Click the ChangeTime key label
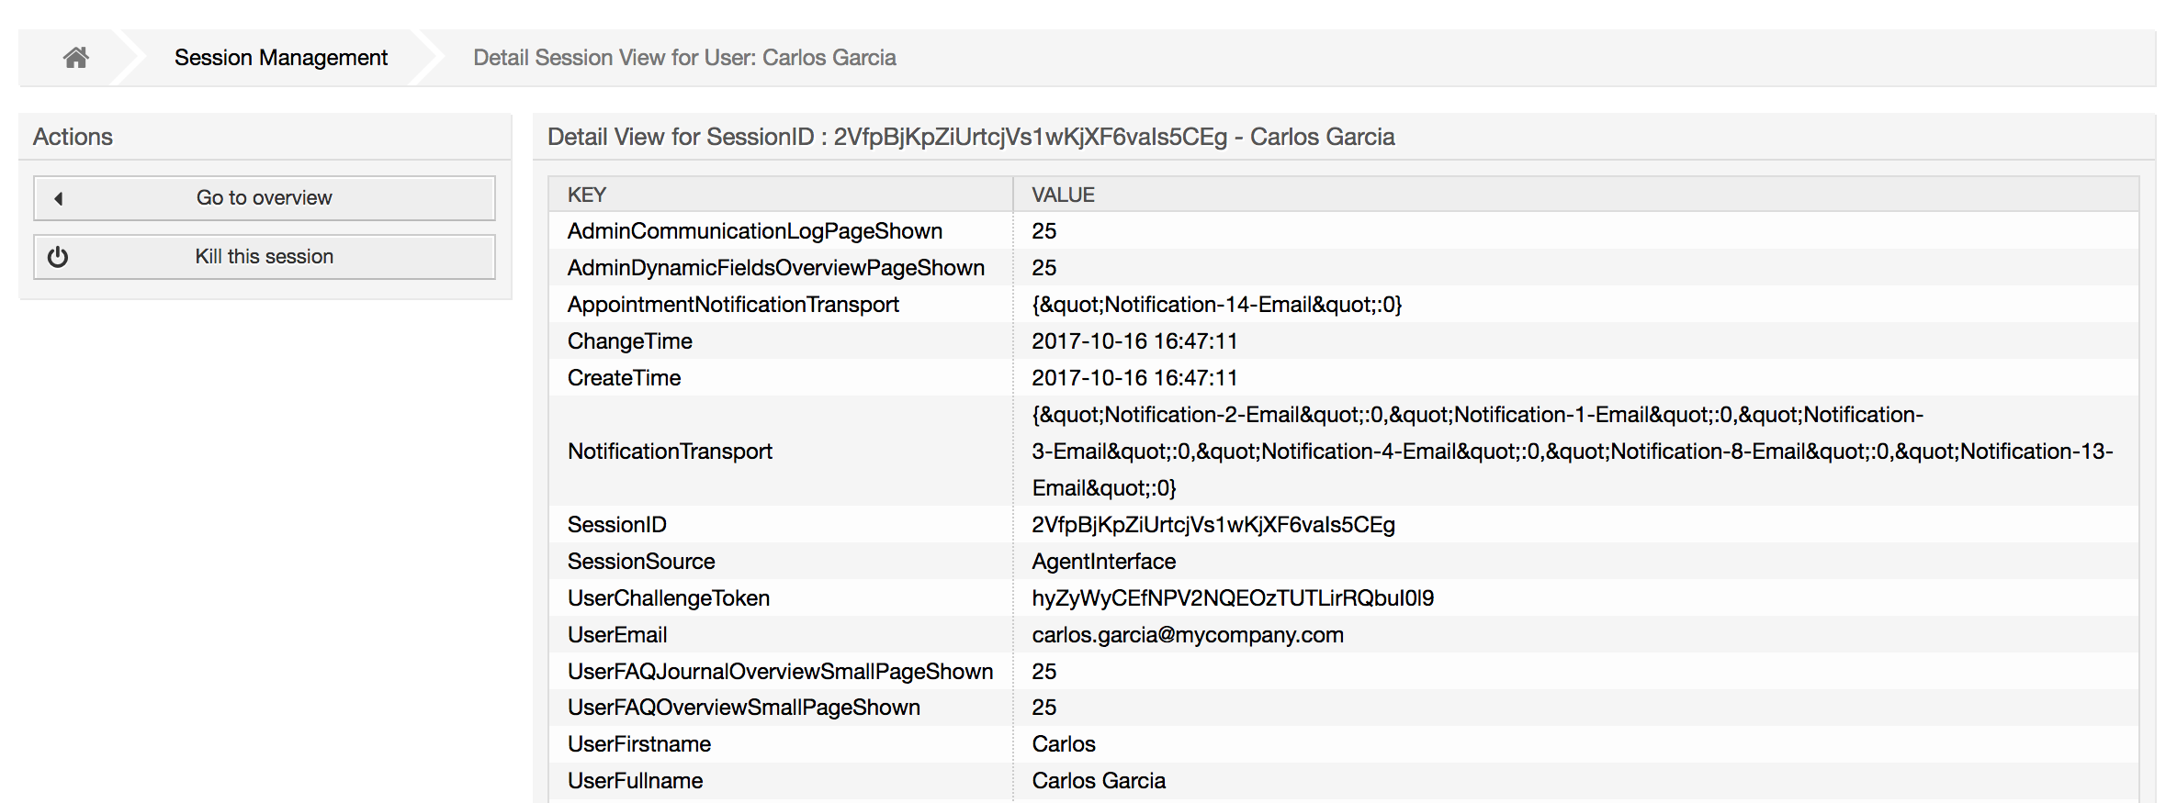The height and width of the screenshot is (803, 2177). [x=629, y=340]
